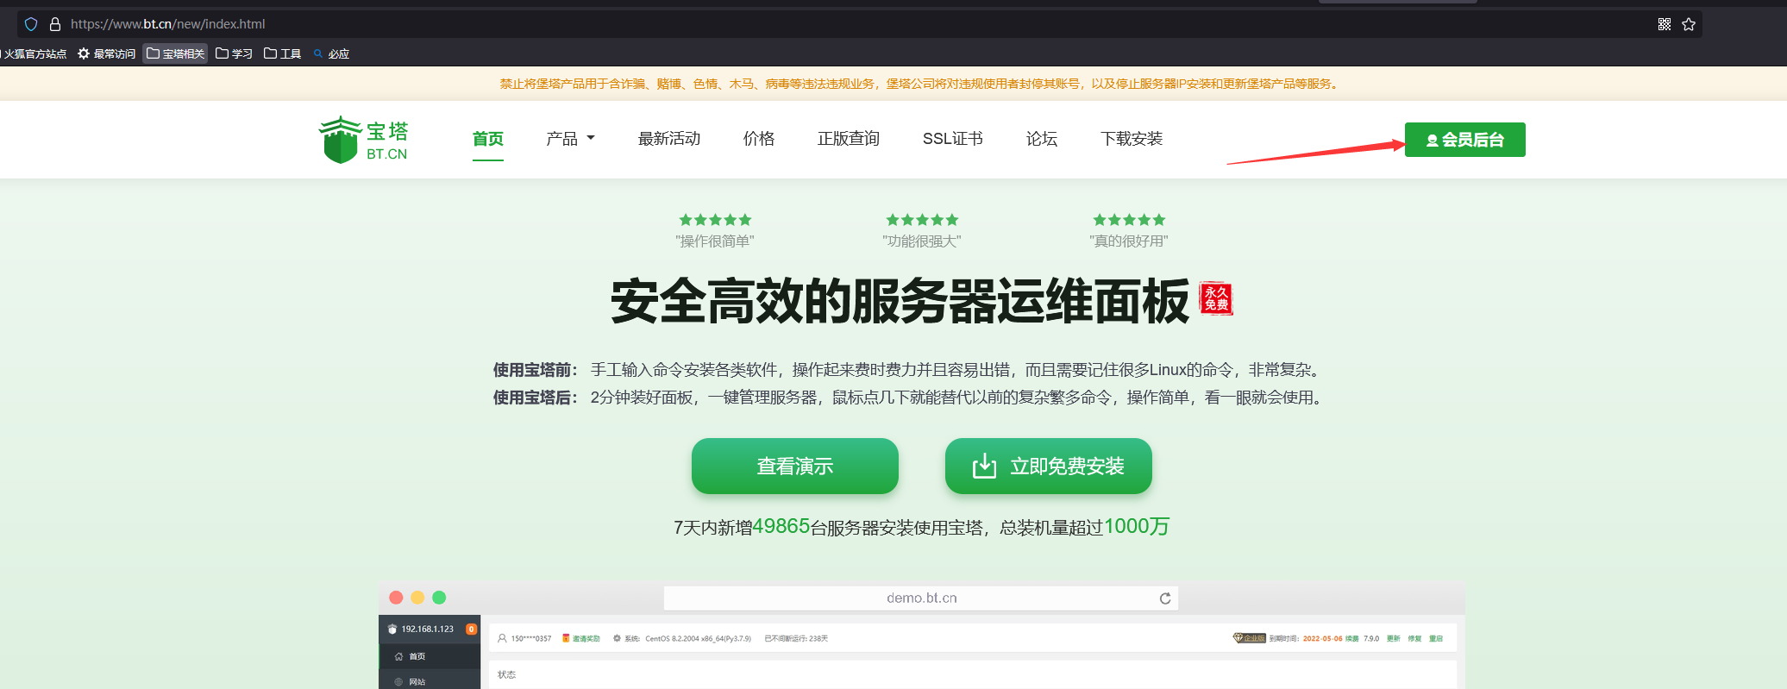Visit the 论坛 forum link
The height and width of the screenshot is (689, 1787).
coord(1042,139)
